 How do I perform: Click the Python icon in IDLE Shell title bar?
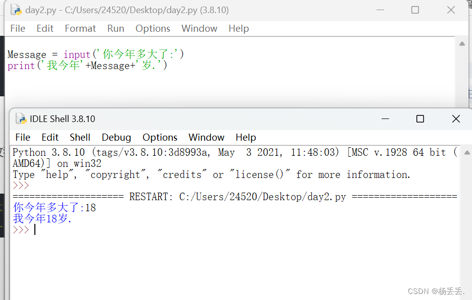click(21, 118)
